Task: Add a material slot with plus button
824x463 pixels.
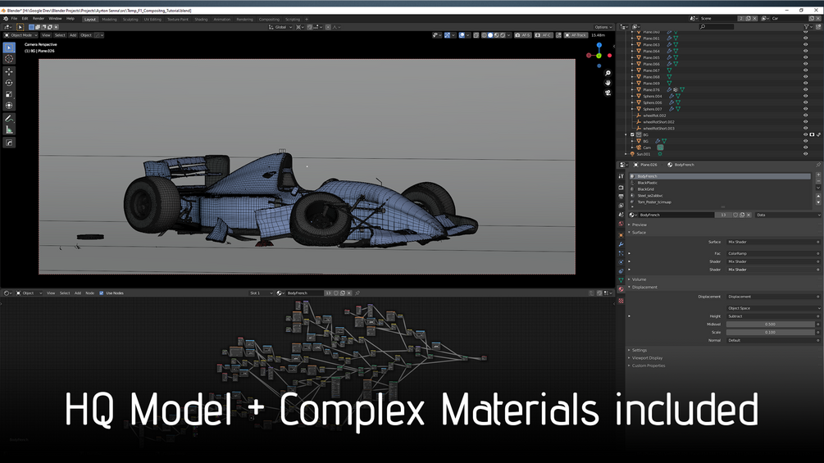Action: click(x=818, y=175)
